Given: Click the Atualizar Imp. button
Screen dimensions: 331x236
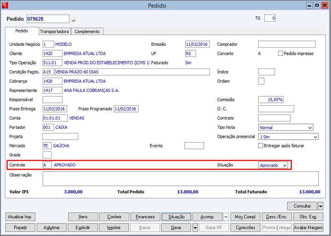Looking at the screenshot, I should 20,217.
